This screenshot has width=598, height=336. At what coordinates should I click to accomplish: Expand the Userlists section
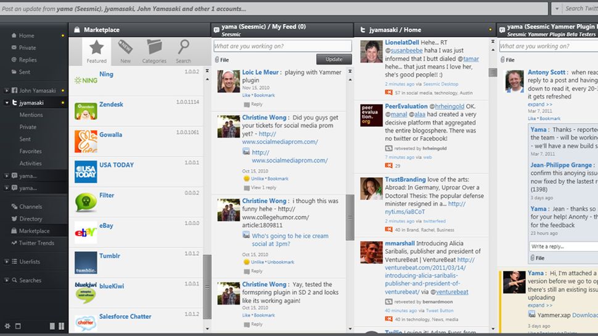[x=7, y=262]
